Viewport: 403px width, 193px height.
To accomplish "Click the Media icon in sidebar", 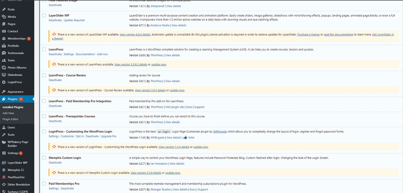I will 4,17.
